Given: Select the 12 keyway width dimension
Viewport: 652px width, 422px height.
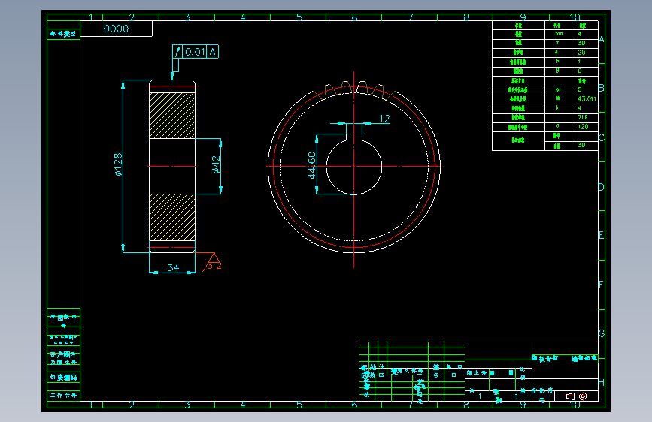Looking at the screenshot, I should click(x=384, y=119).
